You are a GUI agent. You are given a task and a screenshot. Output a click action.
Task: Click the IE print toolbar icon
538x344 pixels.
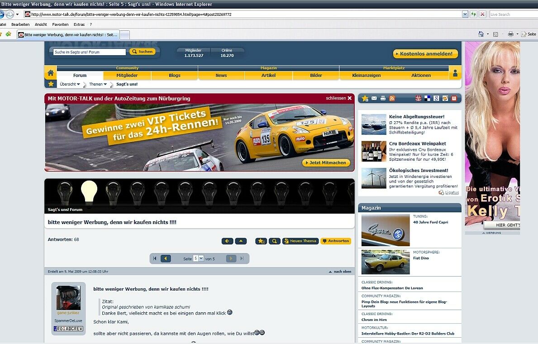[x=510, y=34]
